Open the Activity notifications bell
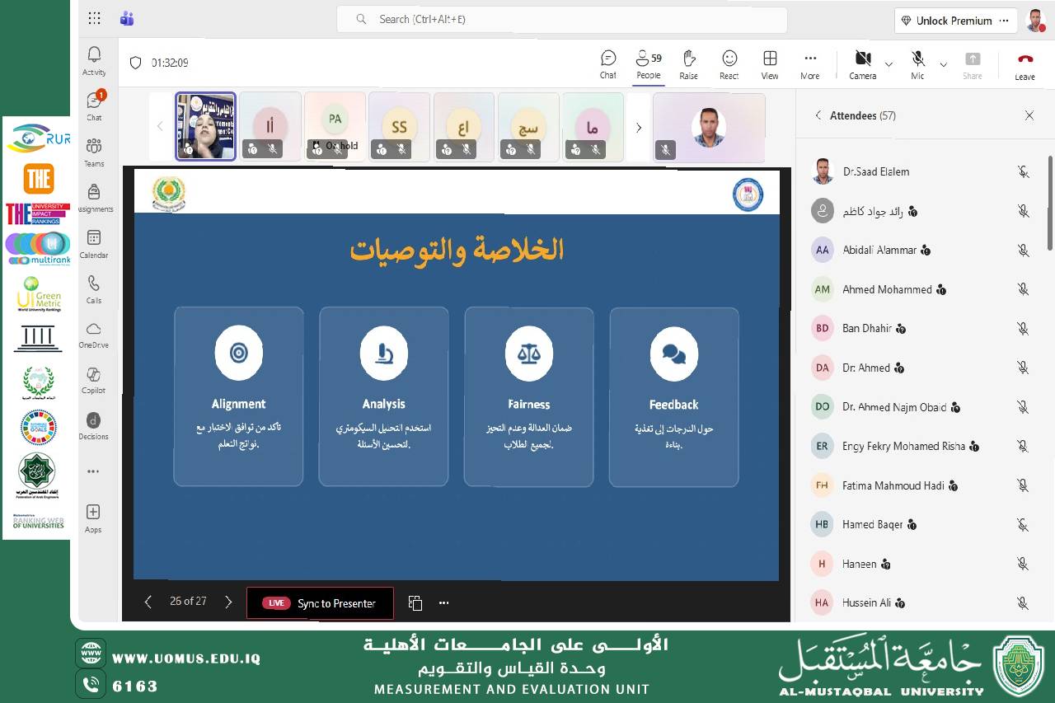Image resolution: width=1055 pixels, height=703 pixels. tap(94, 61)
